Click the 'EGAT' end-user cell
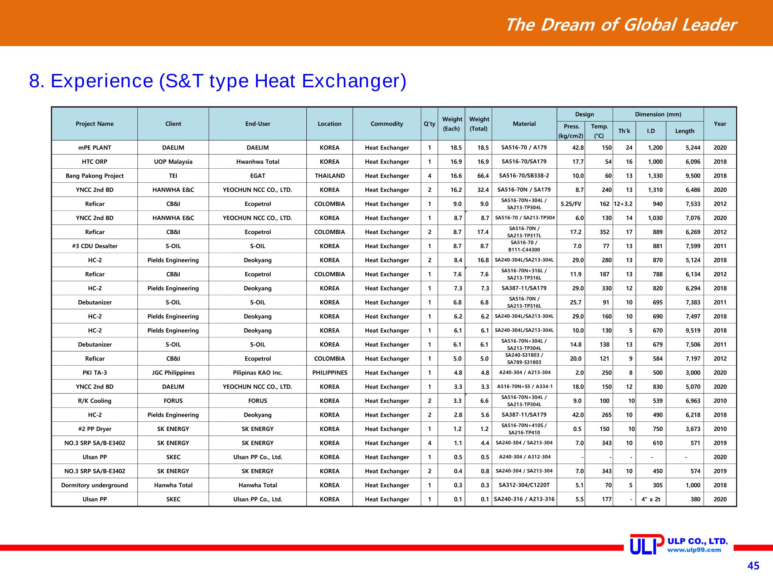Screen dimensions: 773x579 click(x=258, y=176)
